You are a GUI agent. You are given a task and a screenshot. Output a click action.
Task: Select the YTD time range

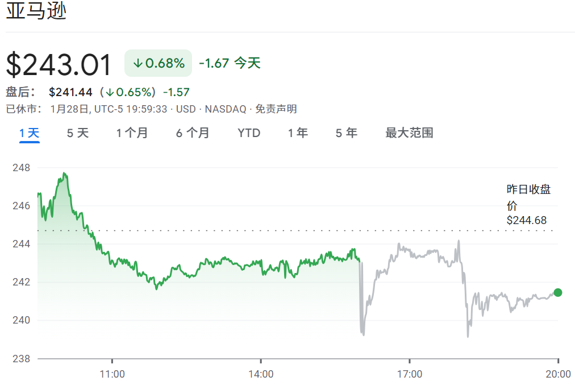(248, 133)
